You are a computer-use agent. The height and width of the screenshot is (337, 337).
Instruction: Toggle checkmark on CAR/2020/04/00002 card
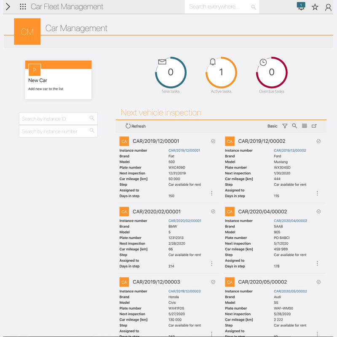tap(318, 211)
